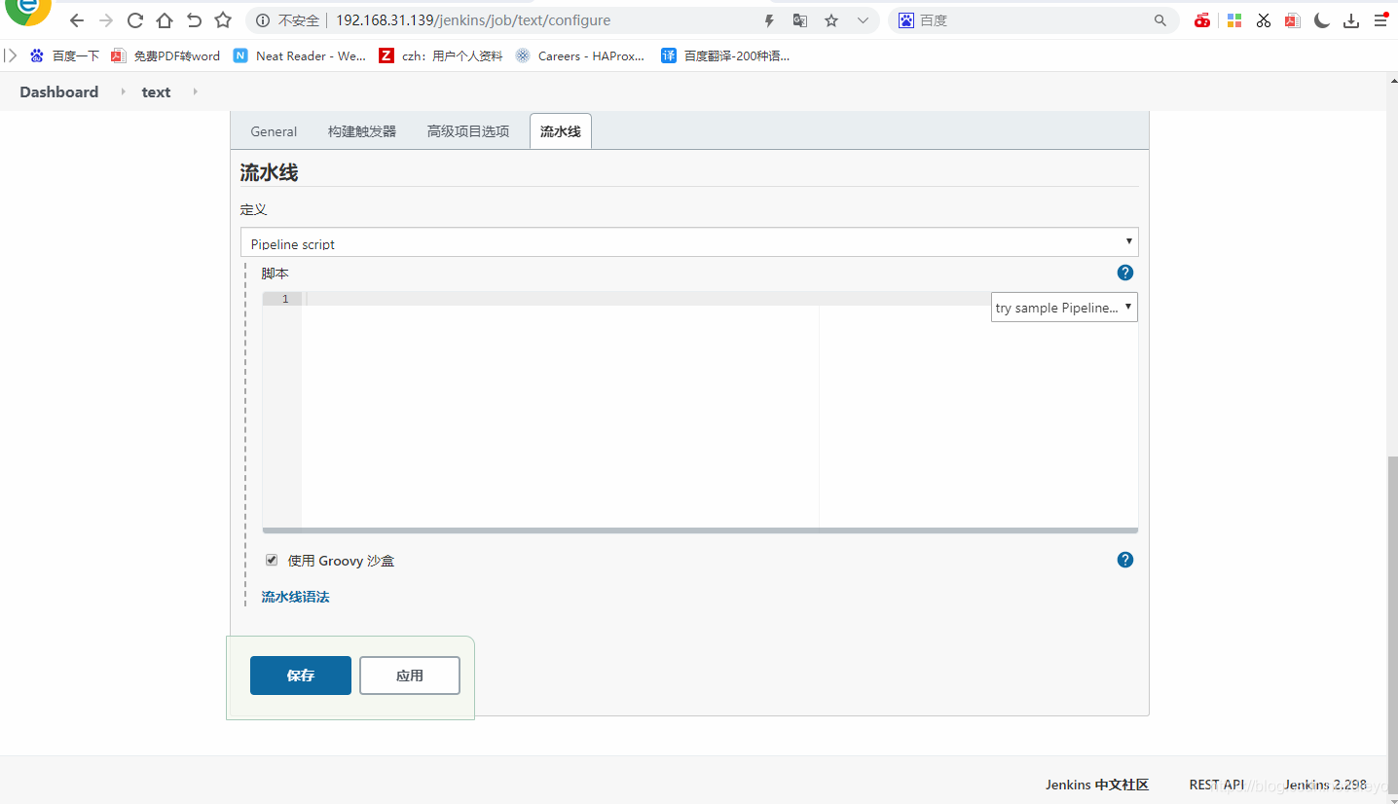Click the scissors screenshot tool icon
Image resolution: width=1398 pixels, height=804 pixels.
pos(1263,20)
